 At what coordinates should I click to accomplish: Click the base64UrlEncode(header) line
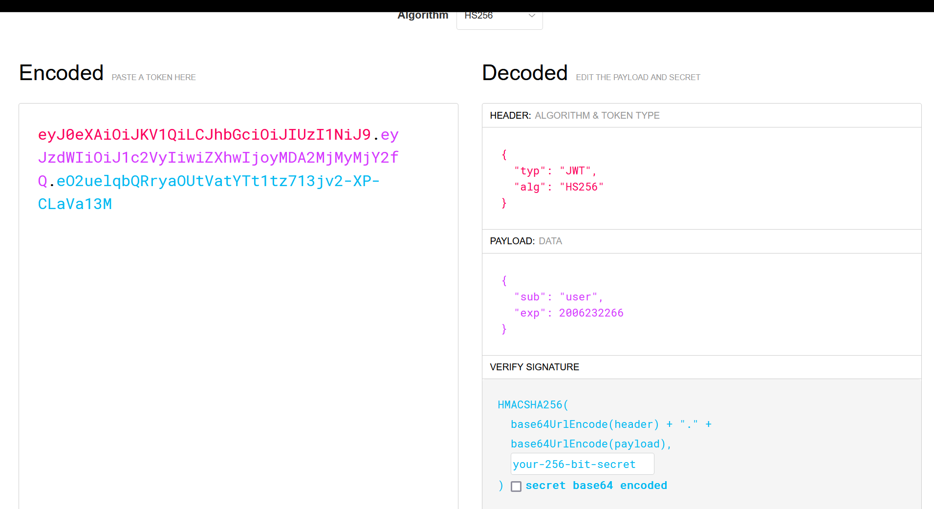[x=611, y=424]
